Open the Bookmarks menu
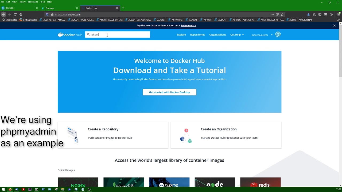The height and width of the screenshot is (192, 342). 33,2
